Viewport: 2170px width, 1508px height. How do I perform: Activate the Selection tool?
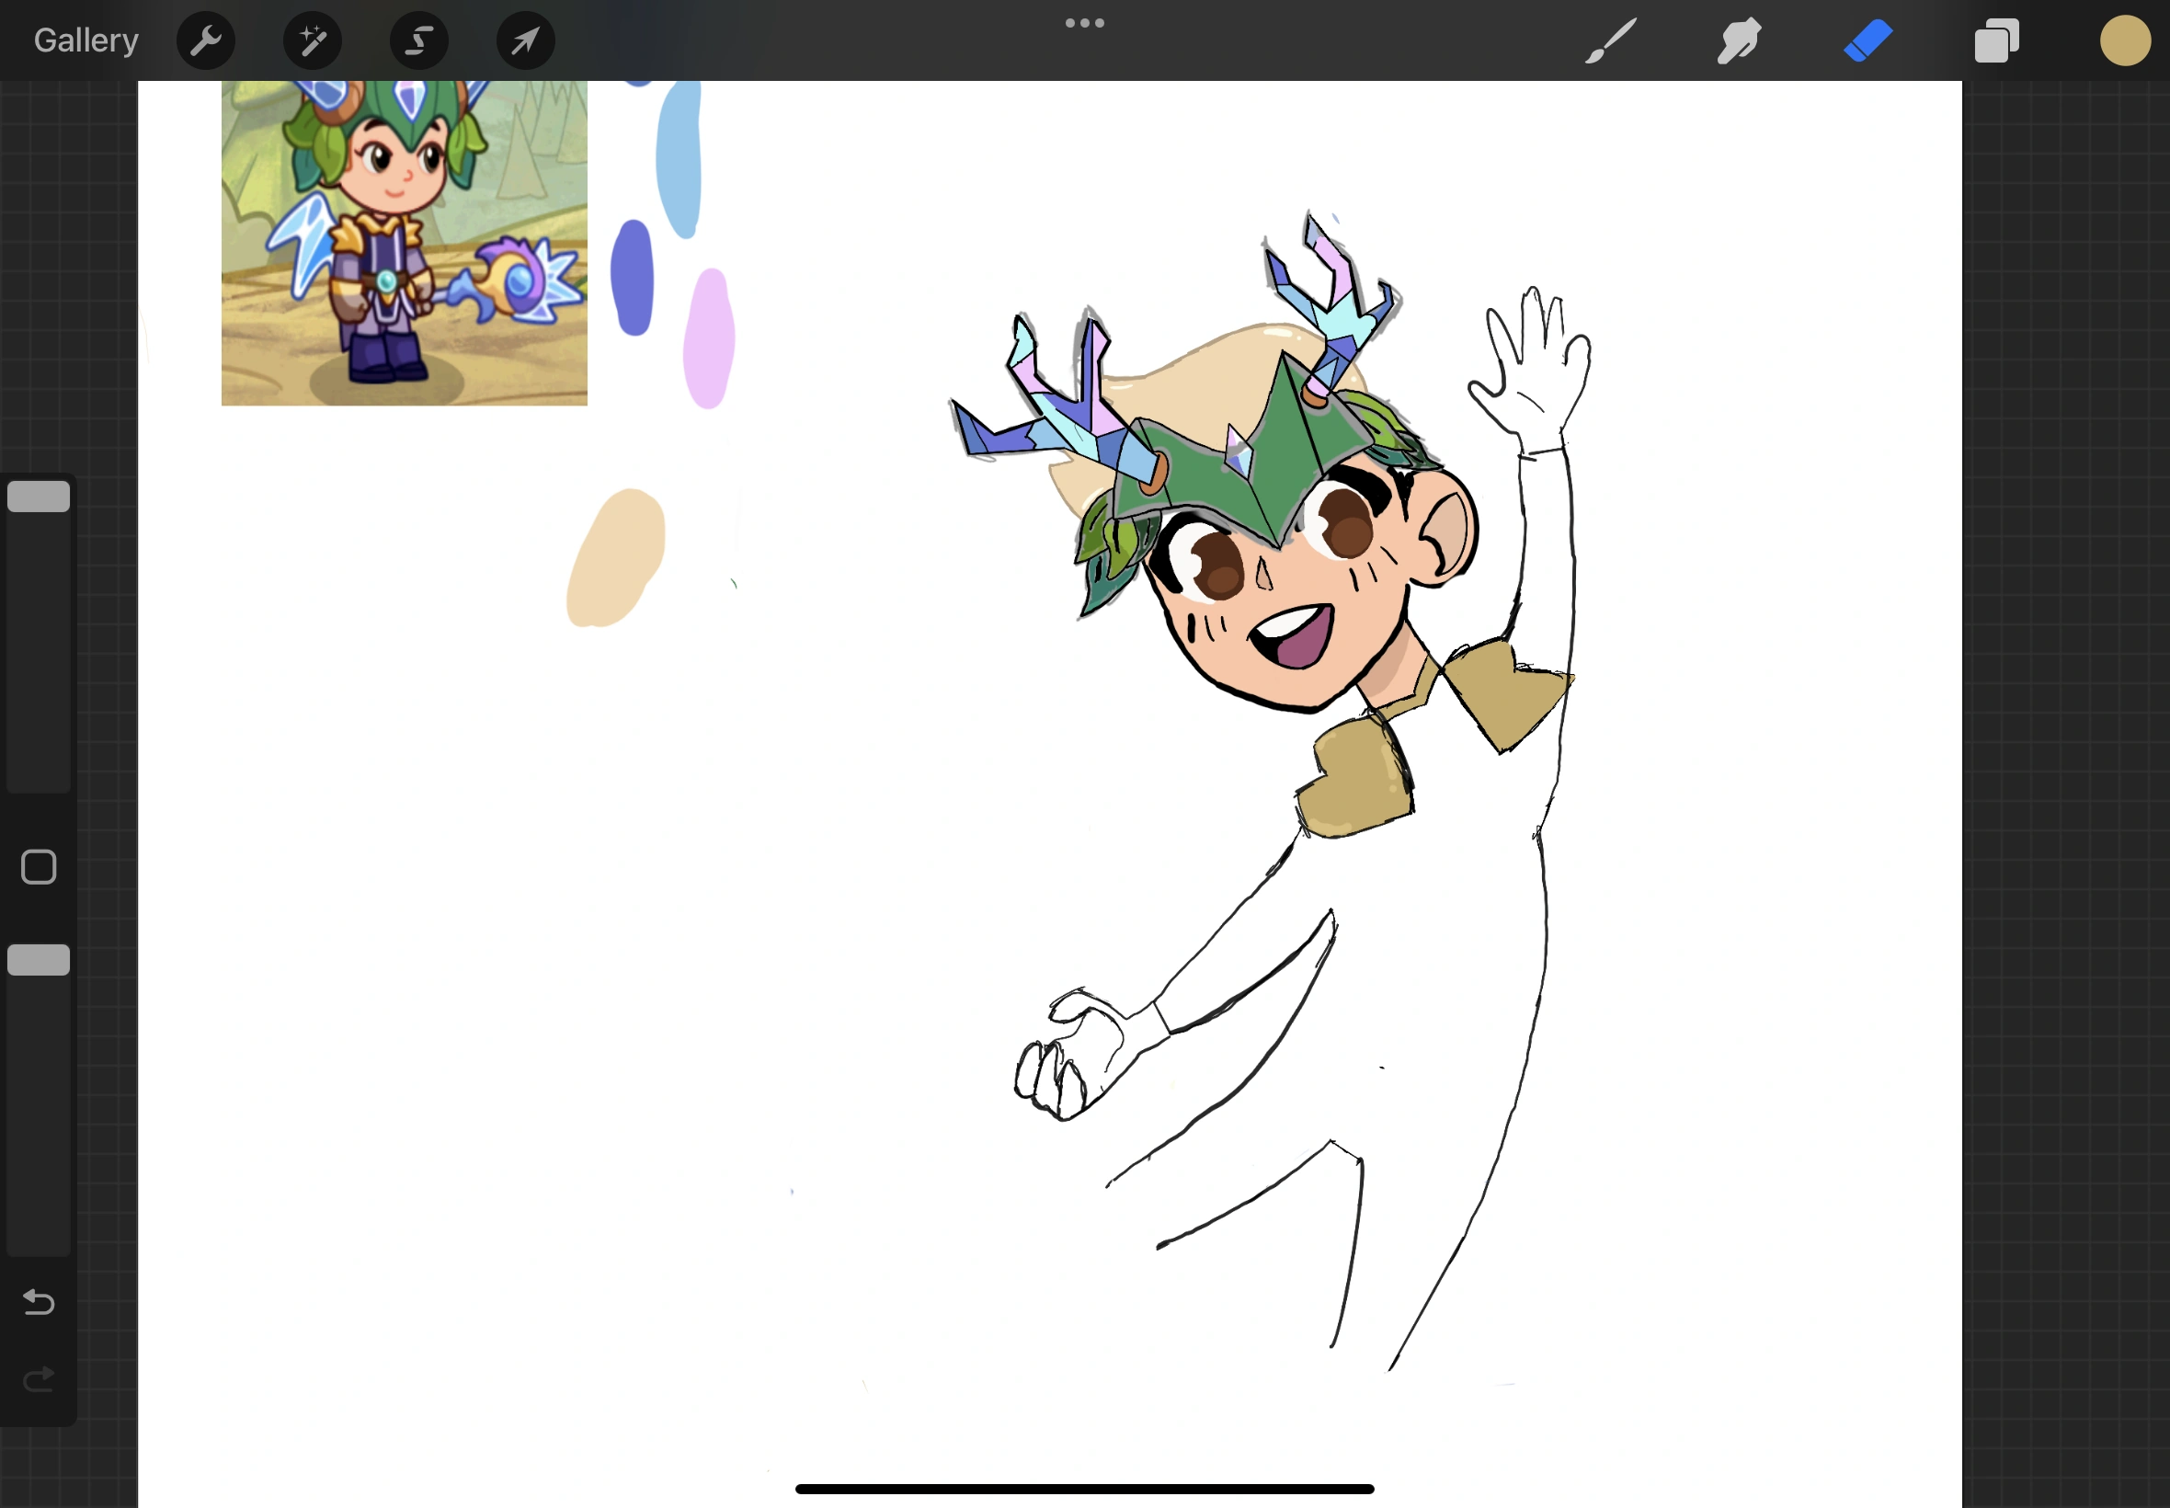(418, 40)
